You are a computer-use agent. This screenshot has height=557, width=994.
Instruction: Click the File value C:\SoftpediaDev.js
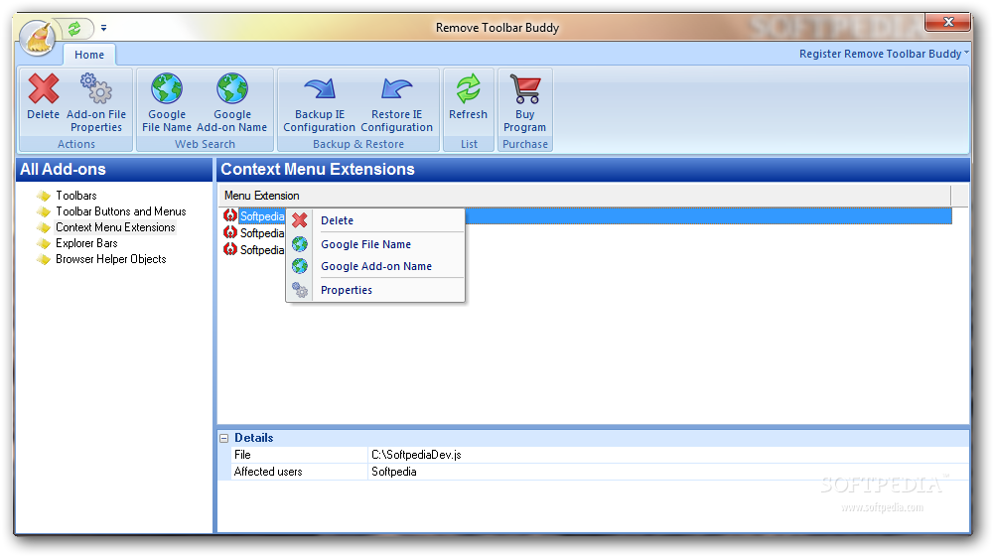416,455
